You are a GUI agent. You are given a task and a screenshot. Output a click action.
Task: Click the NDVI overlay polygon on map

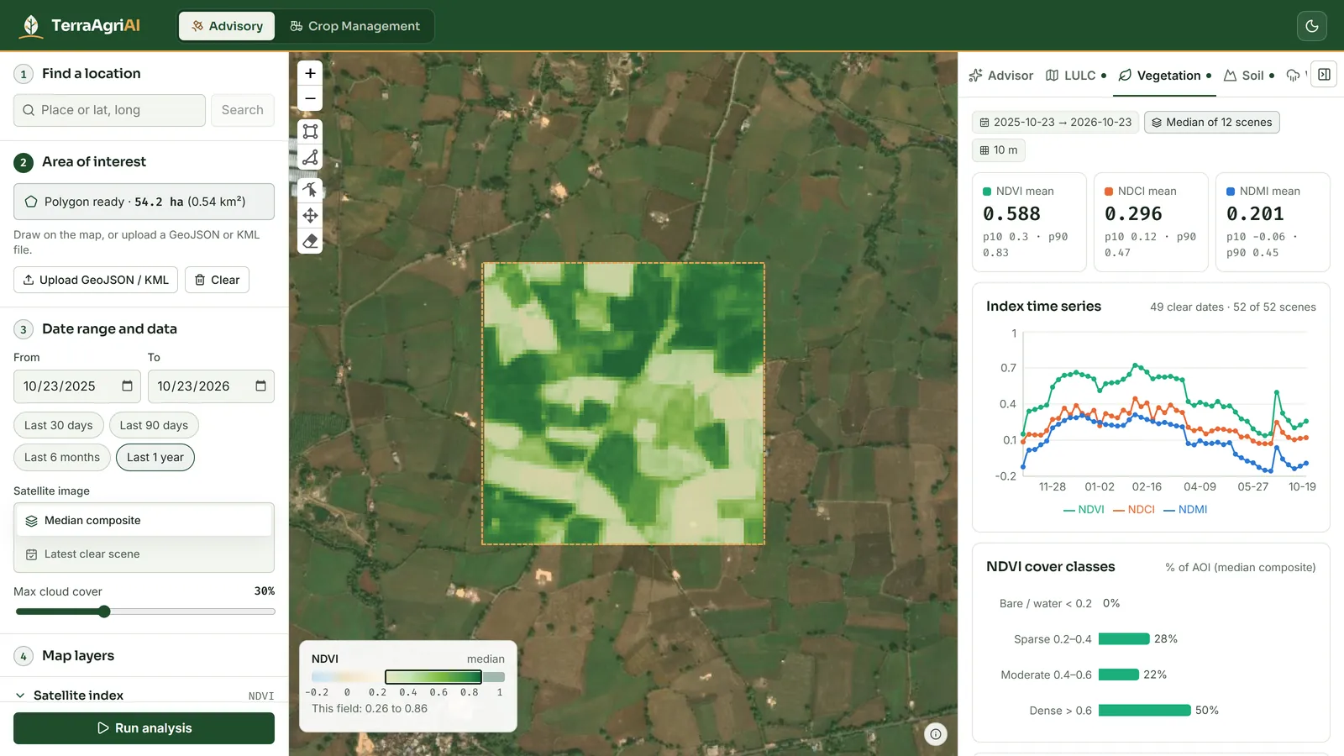point(623,404)
